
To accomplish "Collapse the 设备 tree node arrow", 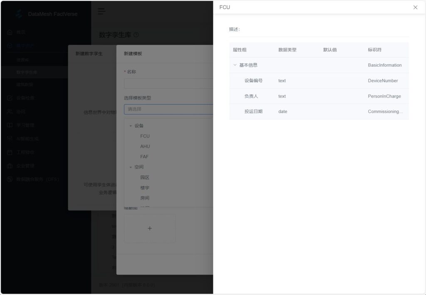I will [x=130, y=126].
